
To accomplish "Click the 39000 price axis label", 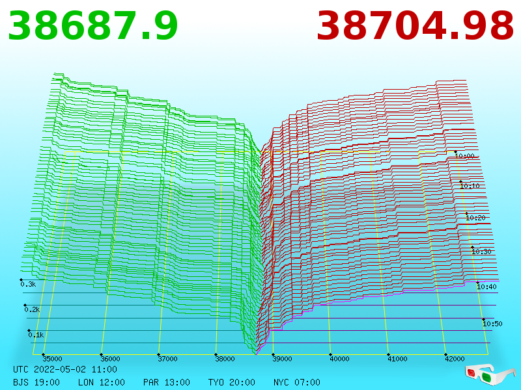I will [283, 359].
